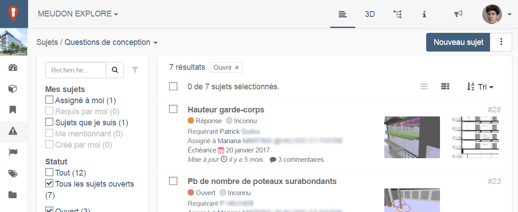
Task: Open the dashboard gauge icon in sidebar
Action: (x=13, y=68)
